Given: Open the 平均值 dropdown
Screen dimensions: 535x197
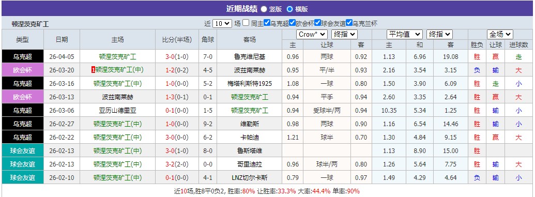Looking at the screenshot, I should coord(404,34).
